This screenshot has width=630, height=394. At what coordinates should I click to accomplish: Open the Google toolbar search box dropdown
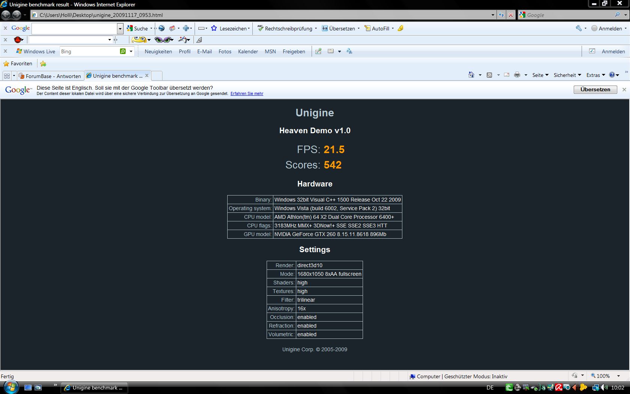click(120, 29)
